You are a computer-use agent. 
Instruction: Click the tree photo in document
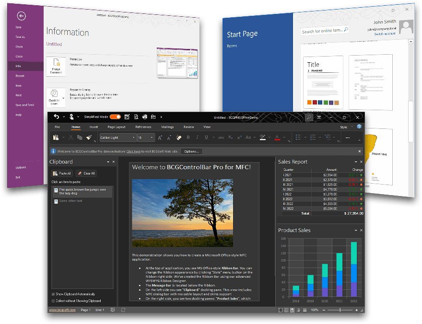[183, 213]
